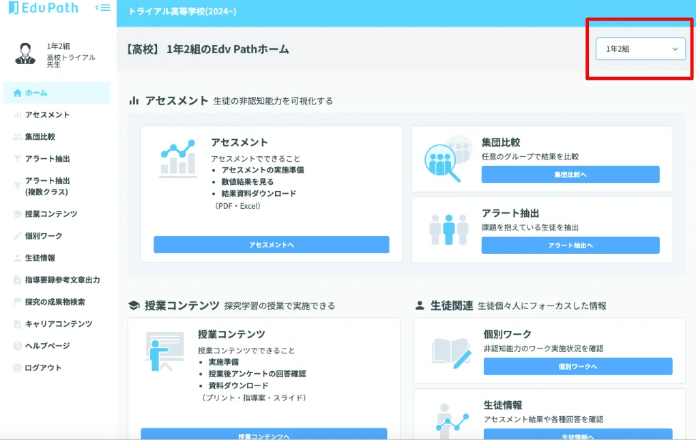Click the presenter illustration in 授業コンテンツ card

point(164,351)
